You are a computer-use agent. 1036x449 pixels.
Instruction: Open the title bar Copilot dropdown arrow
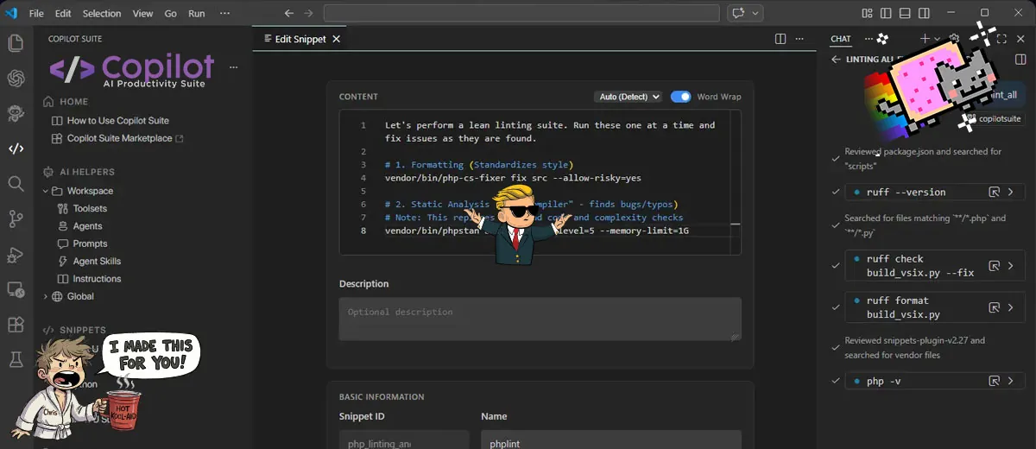(x=756, y=13)
